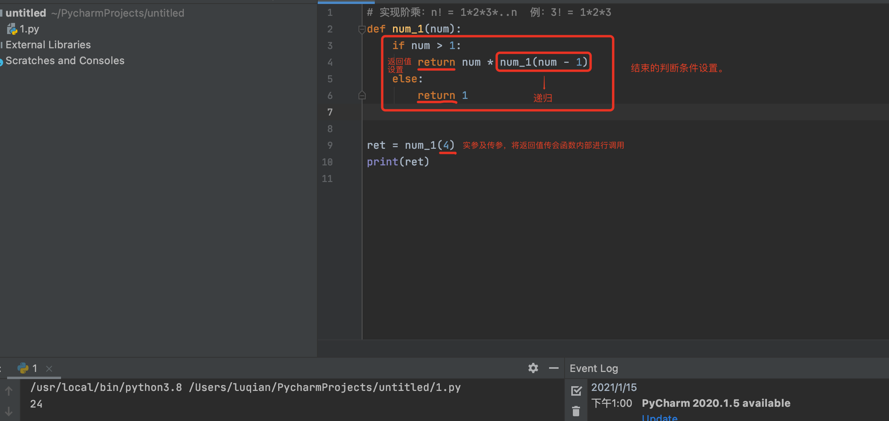This screenshot has width=889, height=421.
Task: Click the Python file icon beside 1.py
Action: coord(12,29)
